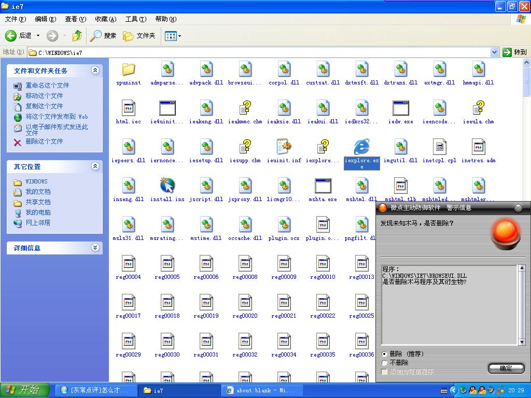Screen dimensions: 531x398
Task: Select the plugin.ocx file icon
Action: (284, 225)
